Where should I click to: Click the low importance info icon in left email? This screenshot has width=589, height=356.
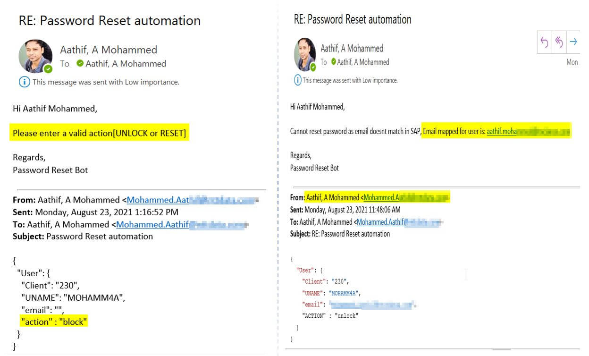(24, 82)
